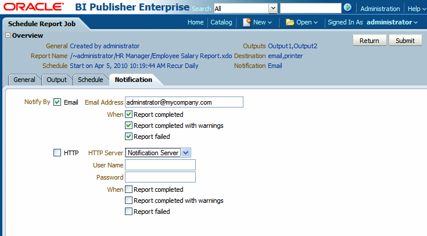Image resolution: width=427 pixels, height=236 pixels.
Task: Click the Submit button
Action: coord(406,40)
